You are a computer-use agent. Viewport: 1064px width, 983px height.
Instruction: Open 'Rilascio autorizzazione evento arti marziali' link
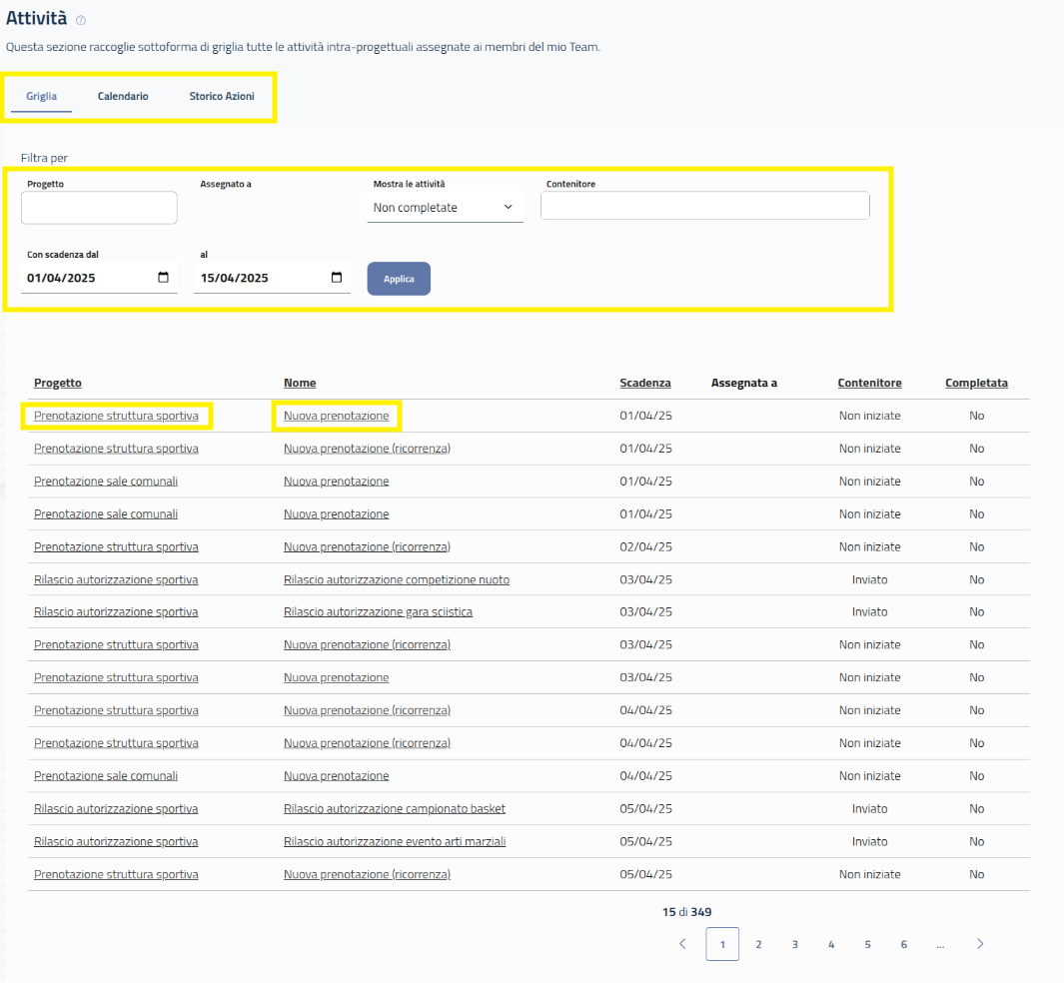click(394, 841)
